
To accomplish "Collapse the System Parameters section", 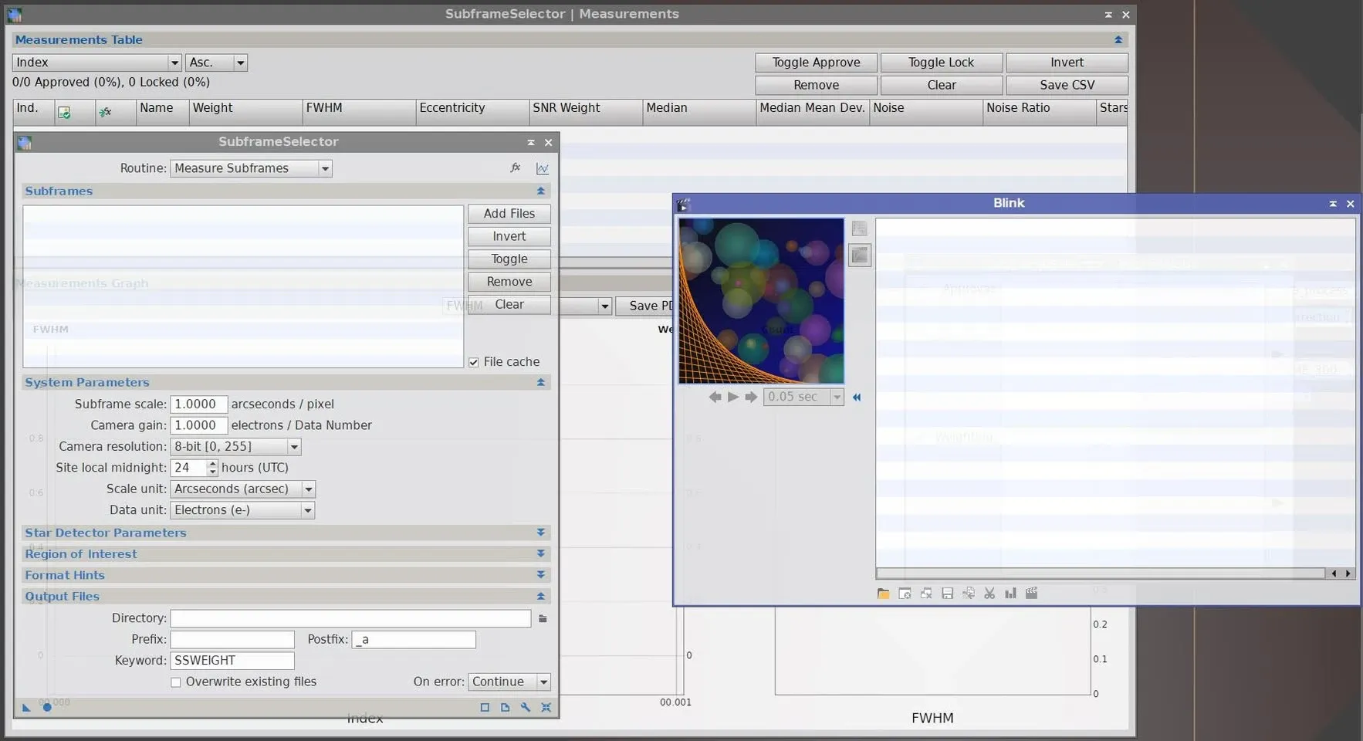I will point(540,382).
